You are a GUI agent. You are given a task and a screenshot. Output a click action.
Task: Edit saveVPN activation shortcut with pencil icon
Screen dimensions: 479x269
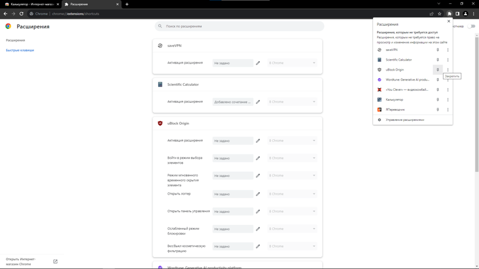[x=258, y=63]
